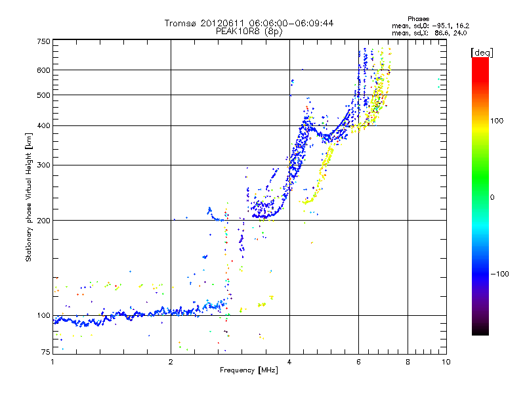Click the colorbar tick label "-100"
525x394 pixels.
[x=499, y=274]
